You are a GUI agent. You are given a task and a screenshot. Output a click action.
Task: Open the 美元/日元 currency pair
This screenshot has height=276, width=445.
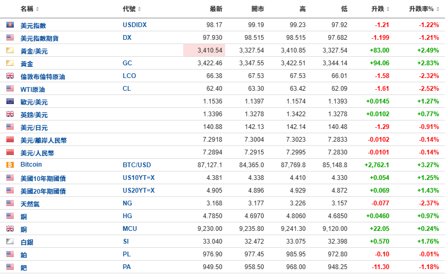pyautogui.click(x=34, y=127)
